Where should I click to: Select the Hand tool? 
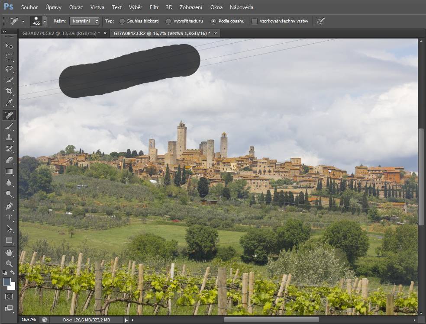(9, 252)
